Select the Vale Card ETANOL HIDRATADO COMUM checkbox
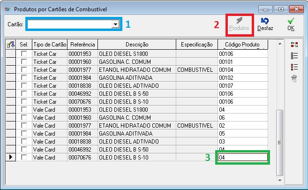308x190 pixels. click(x=24, y=126)
